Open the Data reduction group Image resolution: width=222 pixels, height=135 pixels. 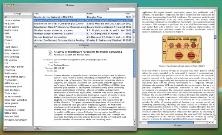[18, 54]
